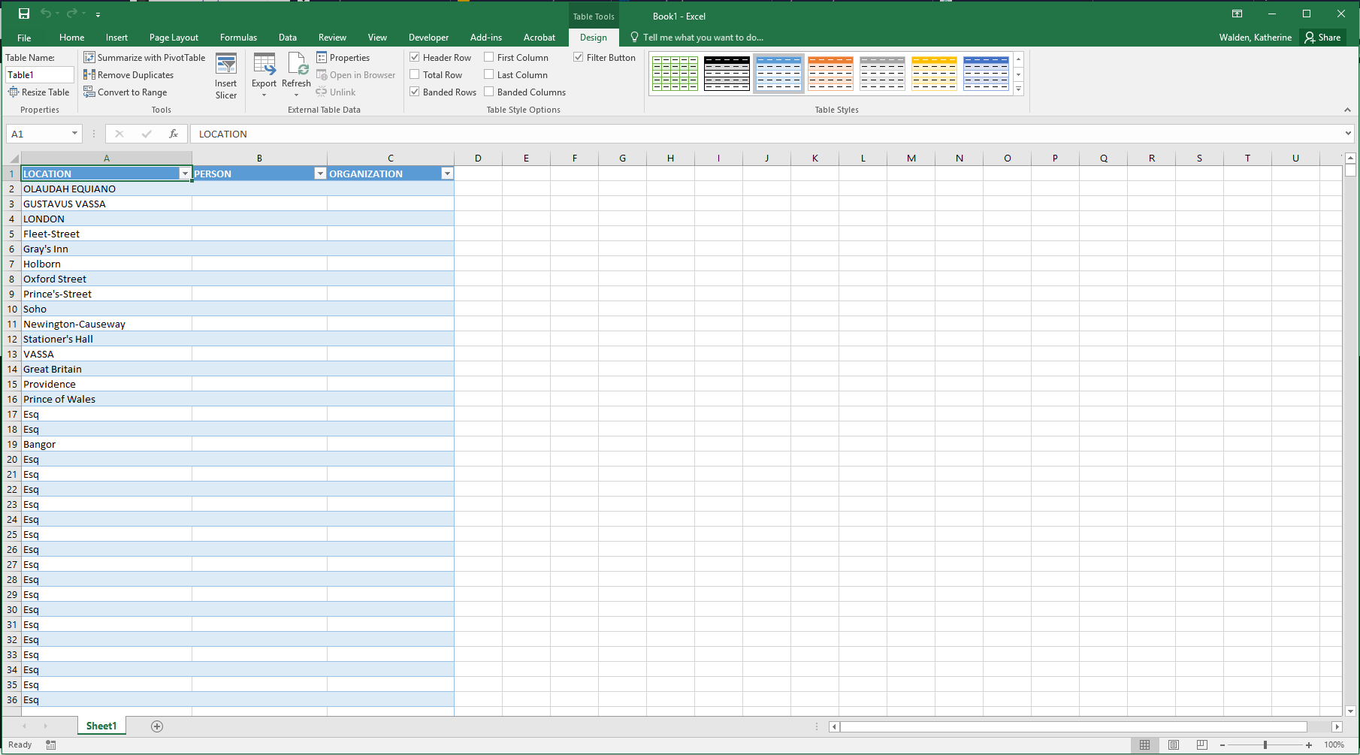Add a new sheet with plus icon
1360x755 pixels.
coord(157,726)
